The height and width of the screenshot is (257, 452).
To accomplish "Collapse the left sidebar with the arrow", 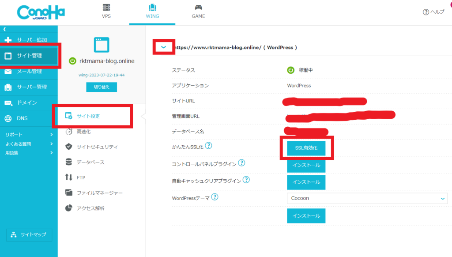I will point(4,29).
